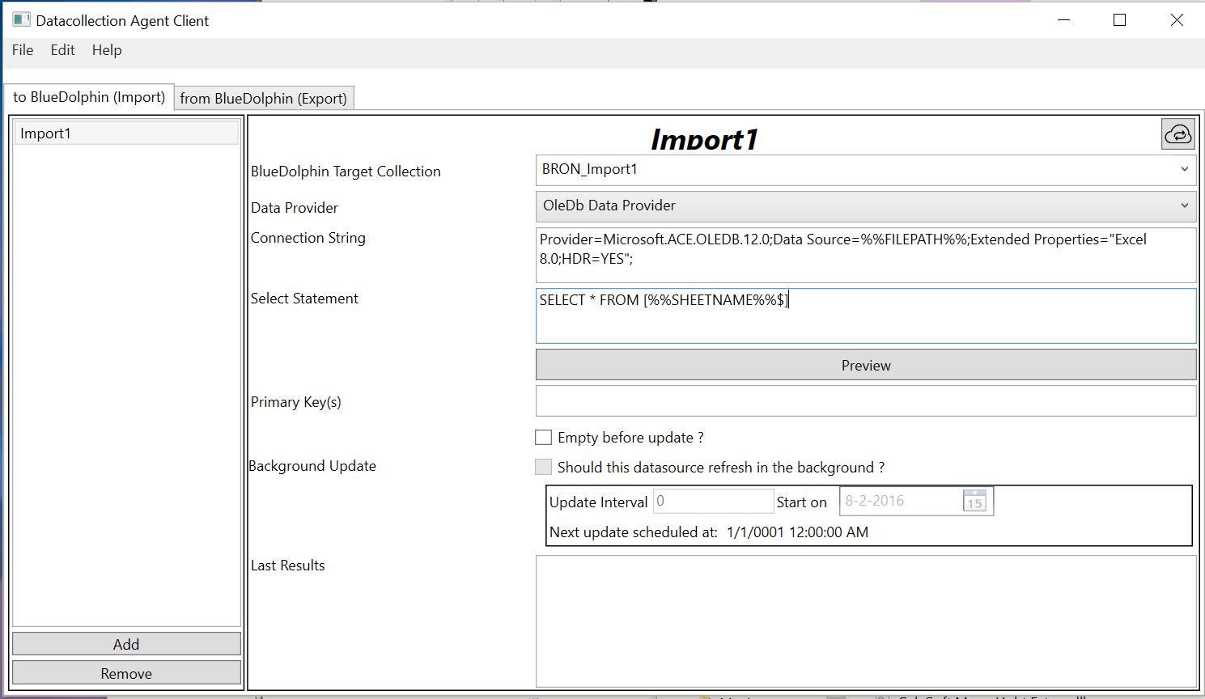The image size is (1205, 699).
Task: Click the Primary Key(s) input field
Action: (866, 401)
